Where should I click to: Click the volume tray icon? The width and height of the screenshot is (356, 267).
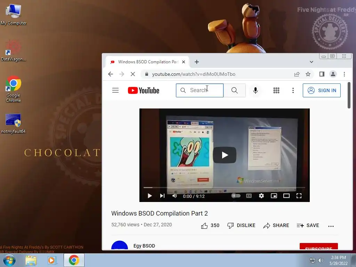pyautogui.click(x=321, y=260)
